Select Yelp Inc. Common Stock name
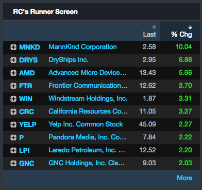The height and width of the screenshot is (190, 202). pos(86,124)
